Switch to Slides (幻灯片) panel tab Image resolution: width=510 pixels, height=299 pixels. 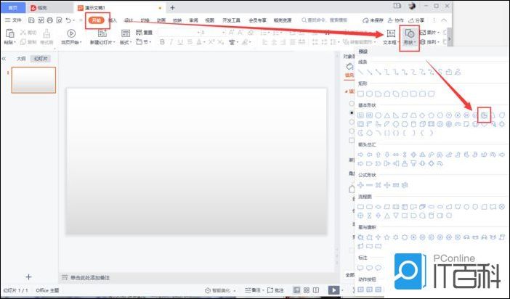click(x=41, y=59)
